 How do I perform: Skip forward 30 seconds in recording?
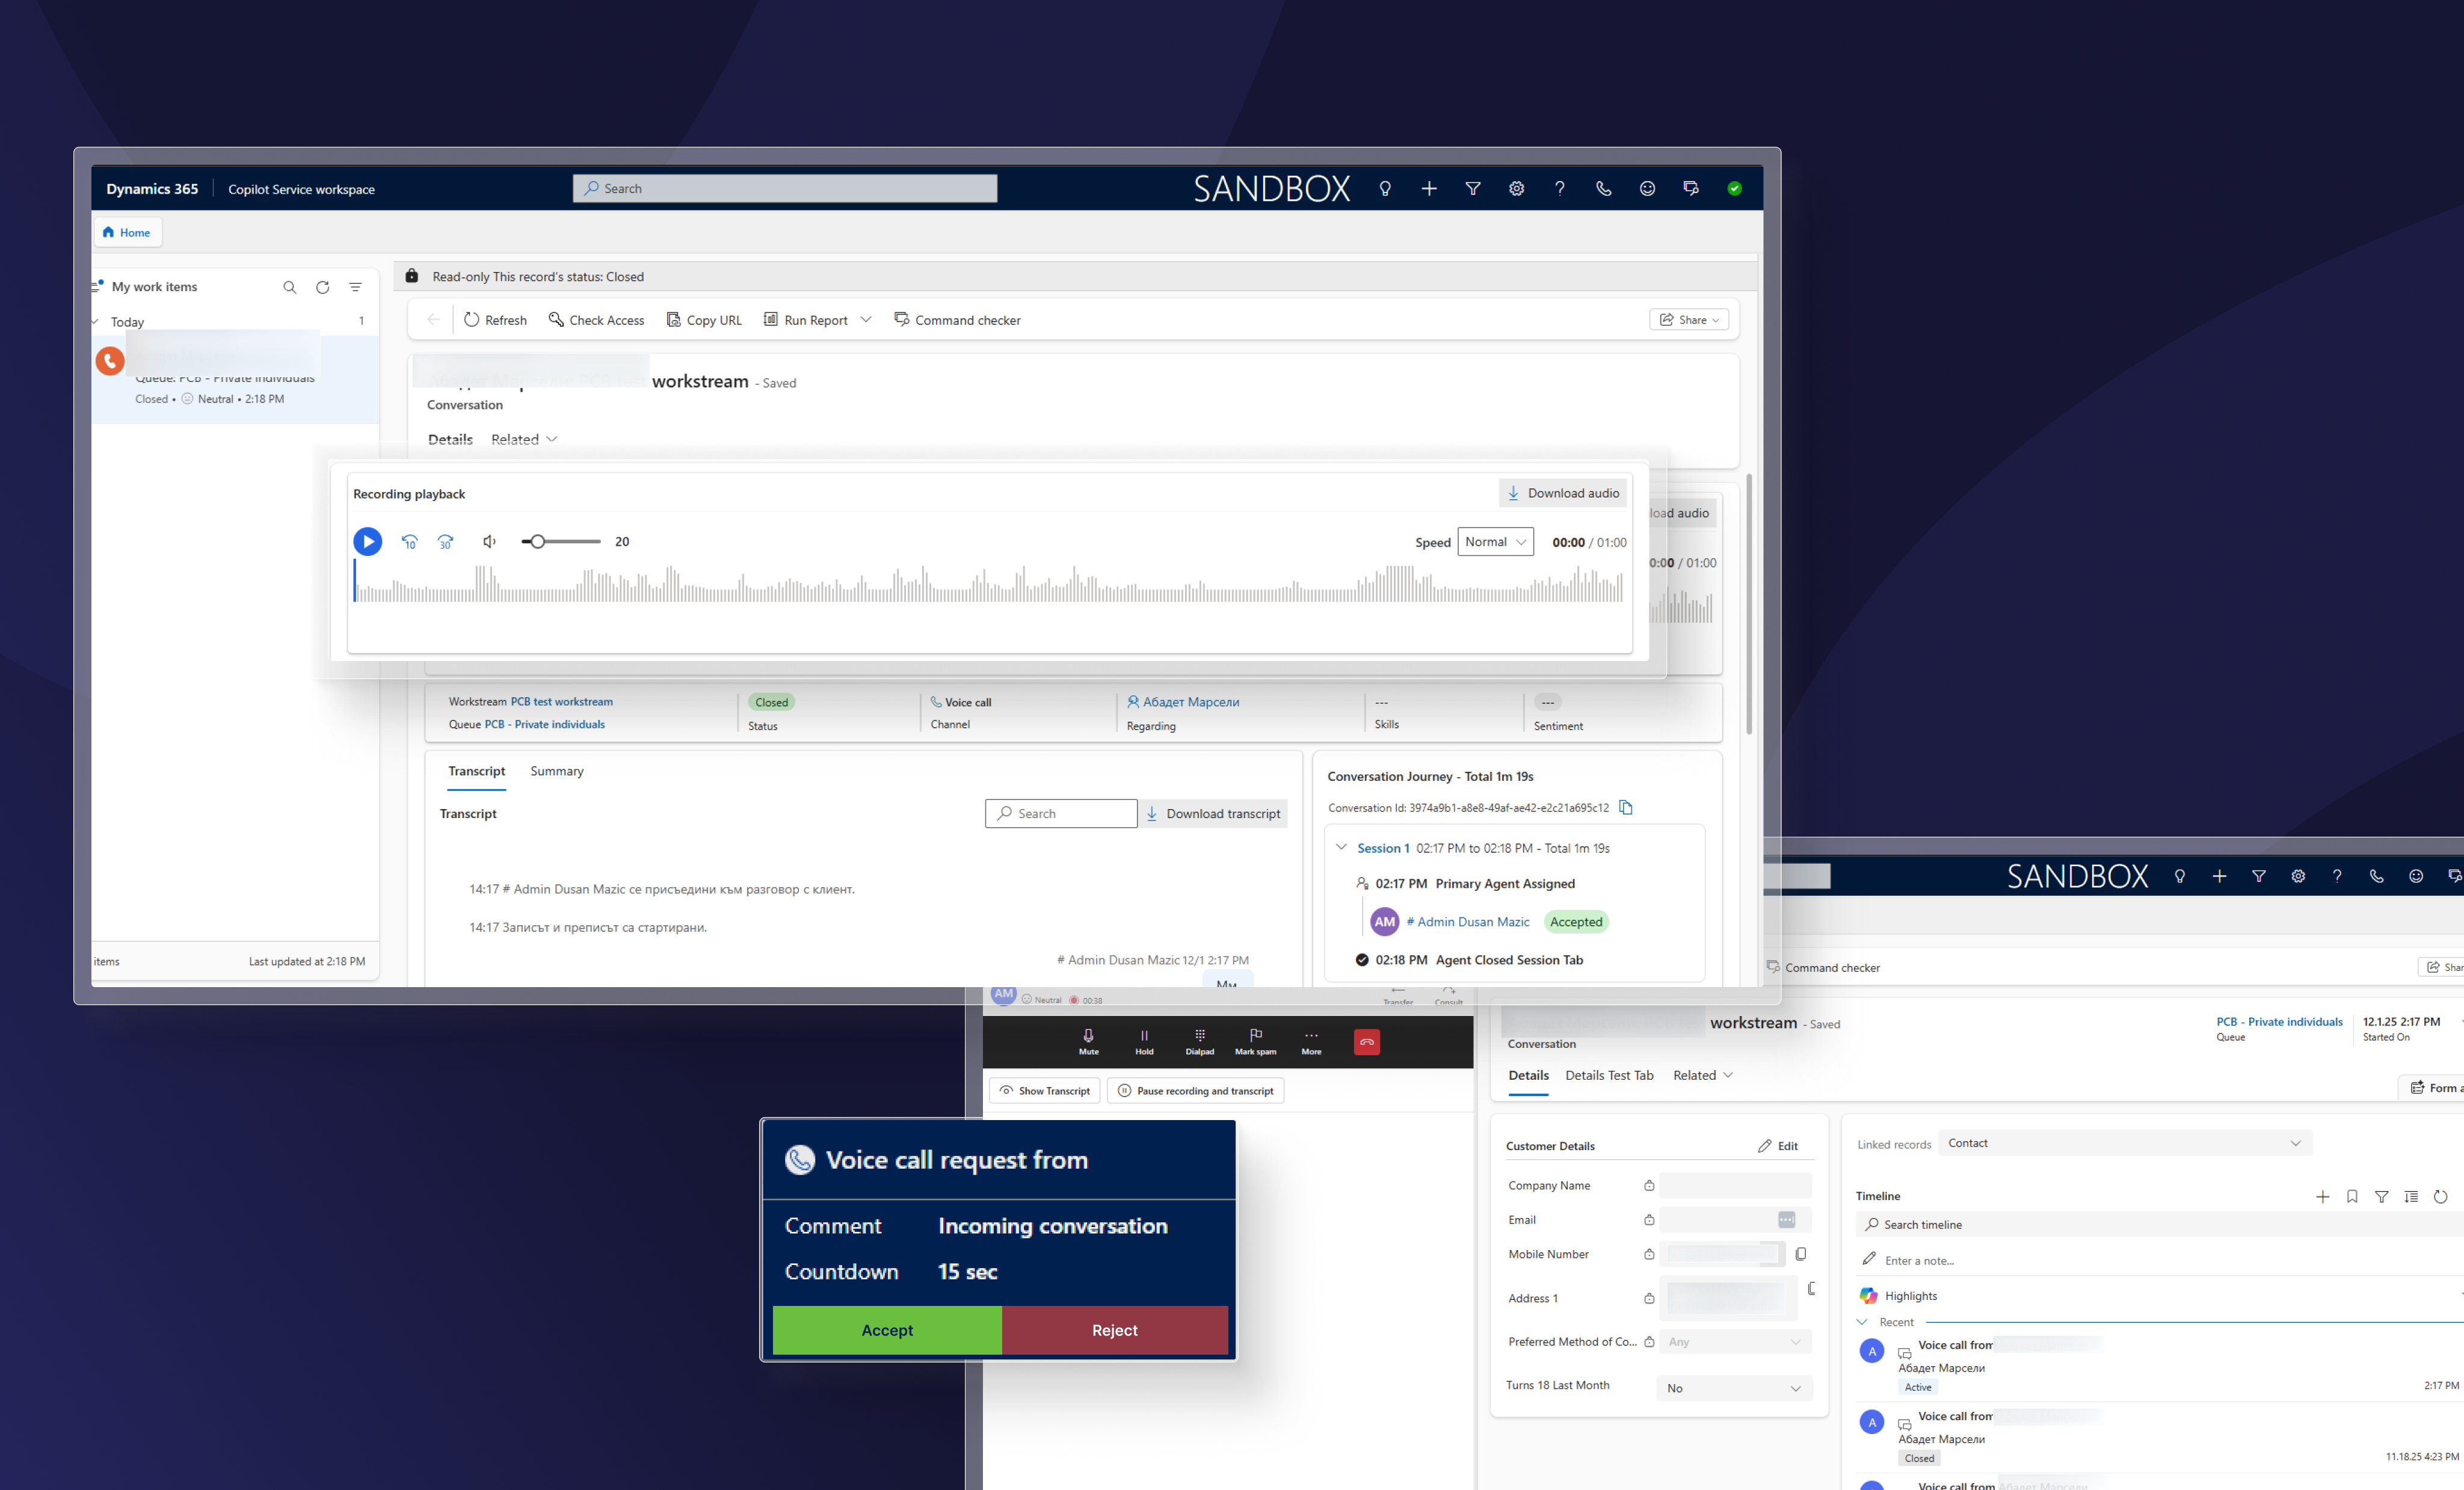tap(445, 541)
